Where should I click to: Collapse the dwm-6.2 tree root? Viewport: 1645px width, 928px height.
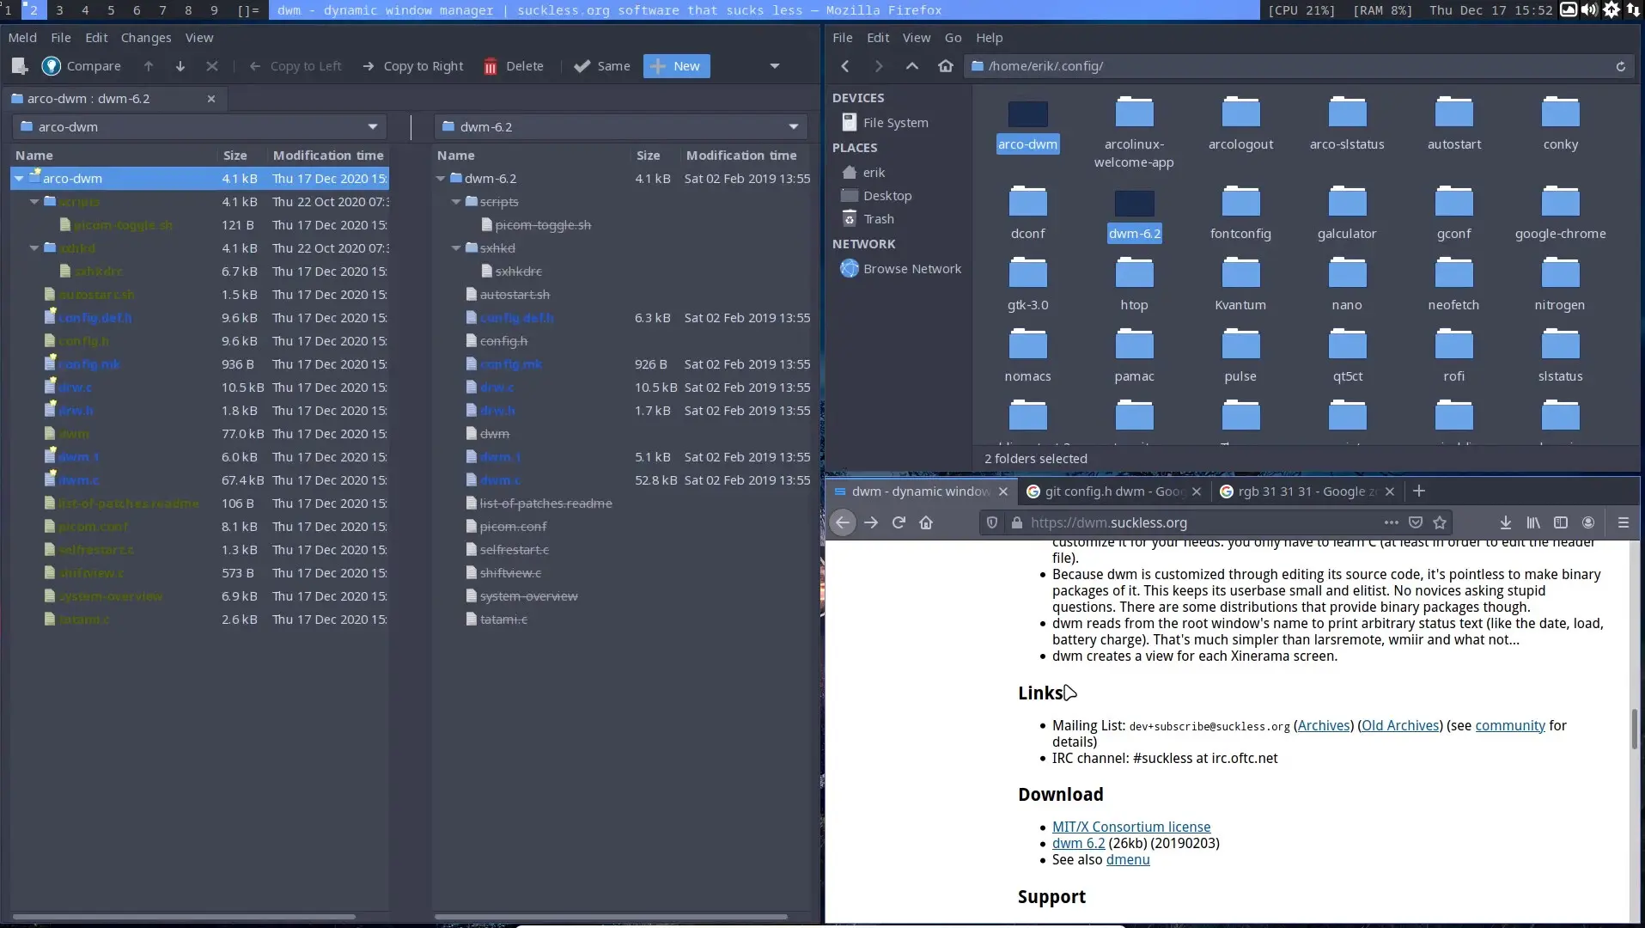pos(441,179)
